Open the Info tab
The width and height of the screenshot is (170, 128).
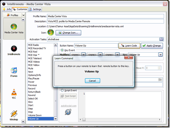pos(7,9)
